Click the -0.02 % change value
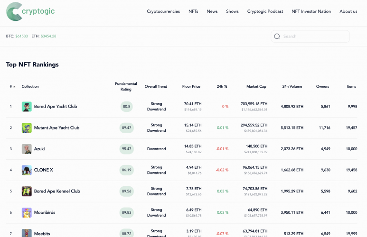The image size is (367, 237). [x=222, y=170]
